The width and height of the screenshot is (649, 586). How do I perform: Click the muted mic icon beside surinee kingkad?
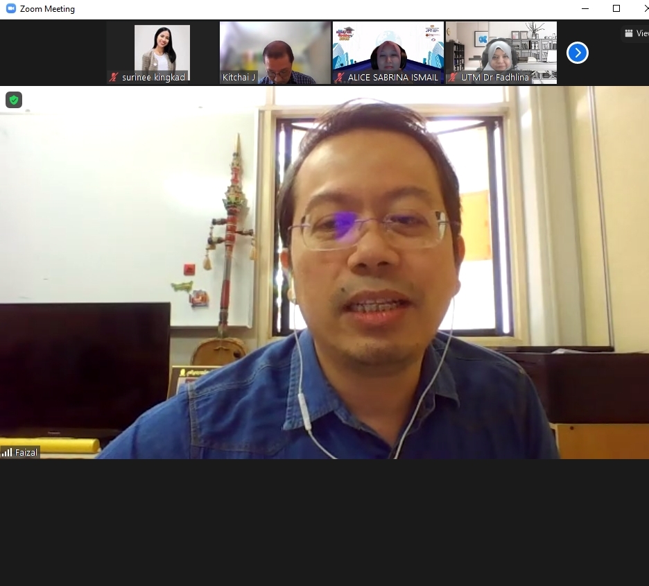(114, 78)
